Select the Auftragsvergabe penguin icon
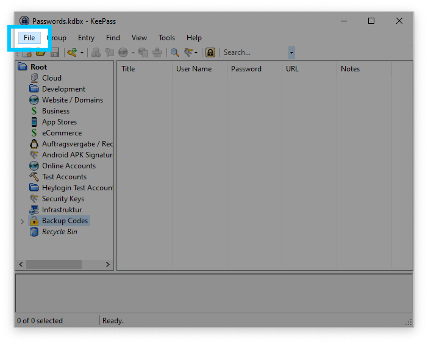The height and width of the screenshot is (344, 428). (34, 144)
